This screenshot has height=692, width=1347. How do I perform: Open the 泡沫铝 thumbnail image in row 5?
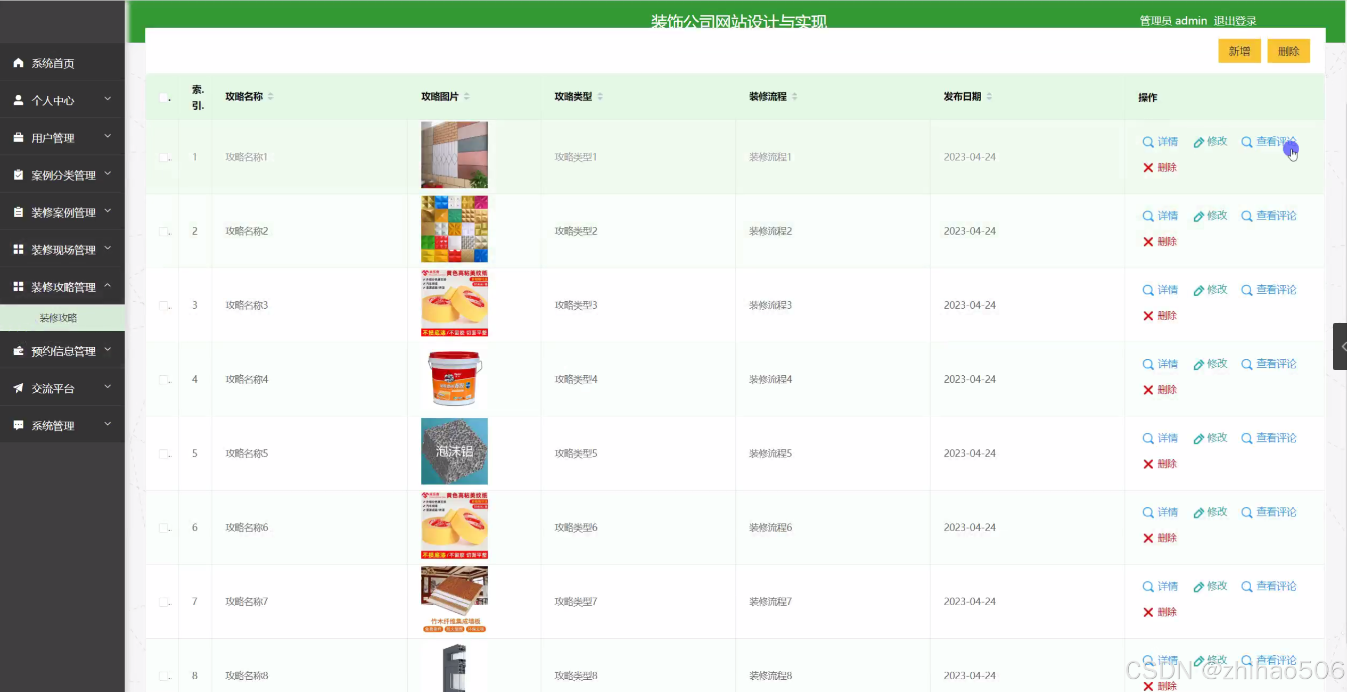coord(454,451)
